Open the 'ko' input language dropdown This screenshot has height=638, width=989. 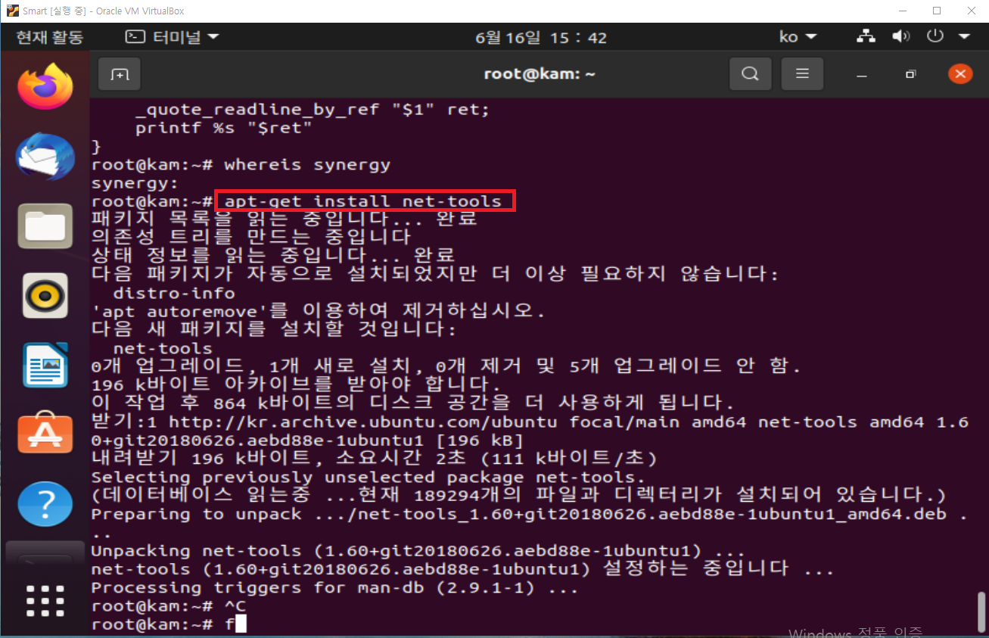click(x=798, y=36)
